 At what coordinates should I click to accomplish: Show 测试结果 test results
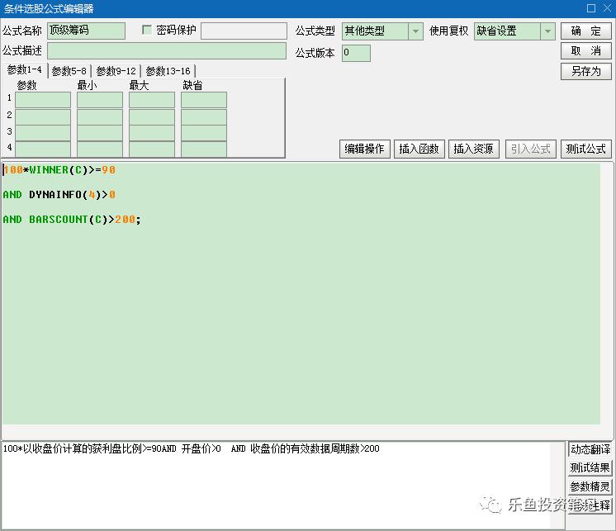590,467
